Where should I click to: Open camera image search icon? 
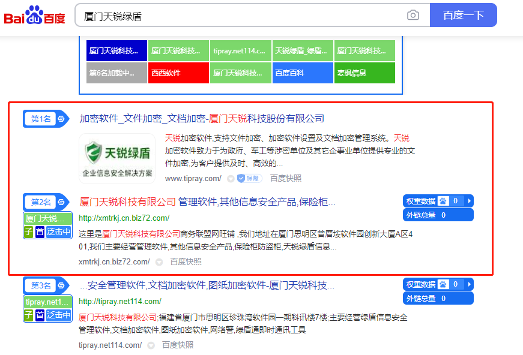tap(413, 16)
